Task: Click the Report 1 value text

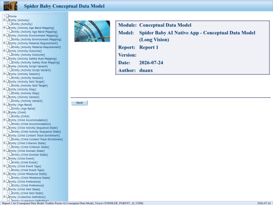Action: (149, 47)
